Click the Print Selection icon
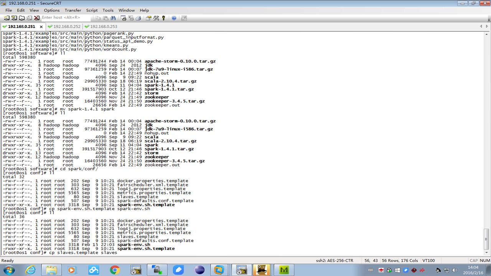The height and width of the screenshot is (276, 491). pyautogui.click(x=131, y=18)
